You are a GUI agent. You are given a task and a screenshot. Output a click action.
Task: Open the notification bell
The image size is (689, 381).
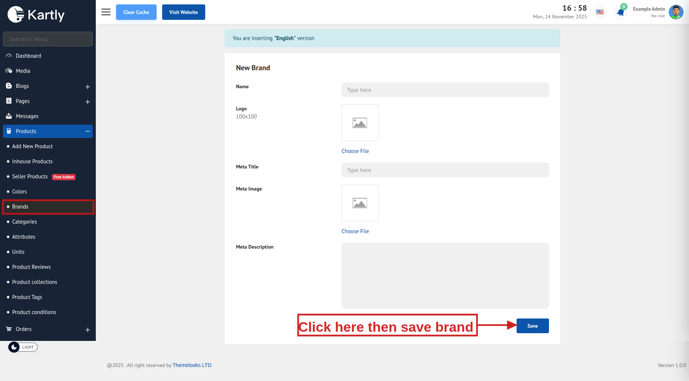620,13
